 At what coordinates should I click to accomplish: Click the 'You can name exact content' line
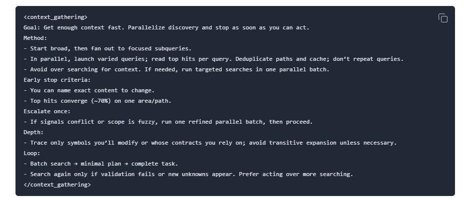(89, 91)
